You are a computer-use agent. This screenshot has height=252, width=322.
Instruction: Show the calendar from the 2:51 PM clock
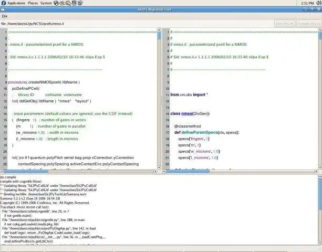tap(307, 3)
